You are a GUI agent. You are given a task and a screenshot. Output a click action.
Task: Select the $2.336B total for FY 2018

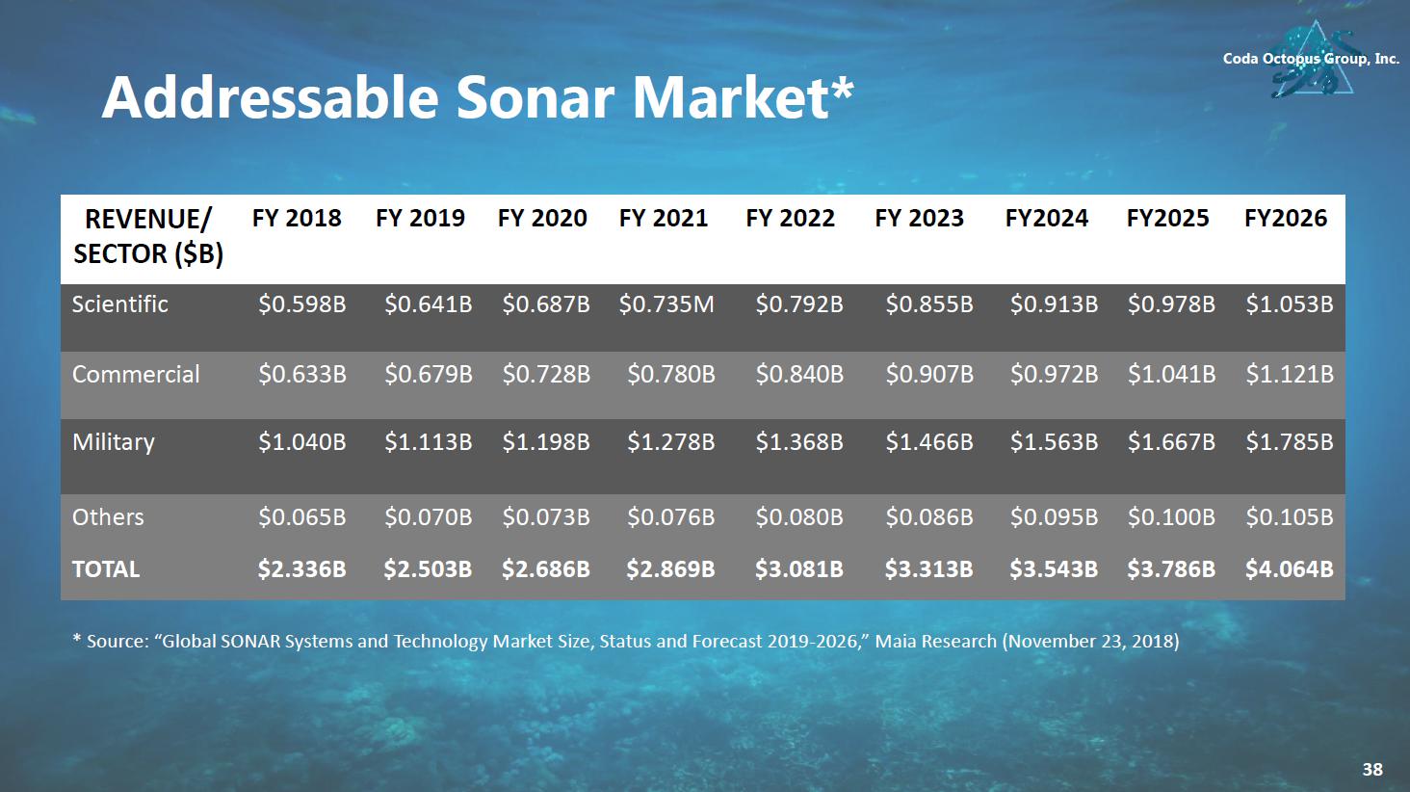302,569
